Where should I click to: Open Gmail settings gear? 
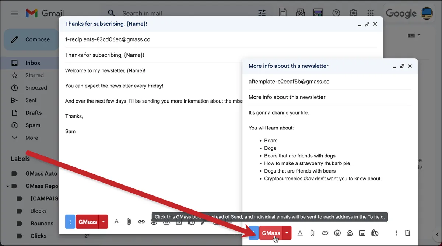tap(353, 13)
